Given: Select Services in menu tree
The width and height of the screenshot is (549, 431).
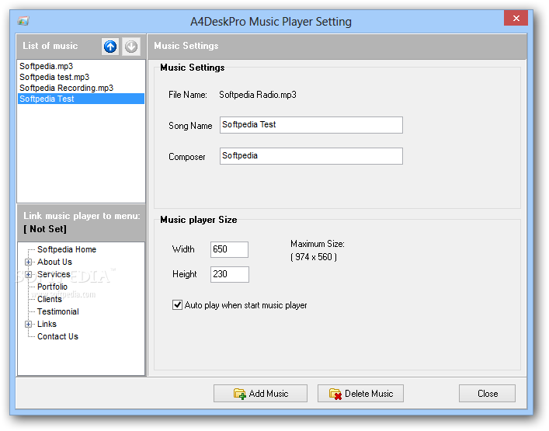Looking at the screenshot, I should point(54,274).
